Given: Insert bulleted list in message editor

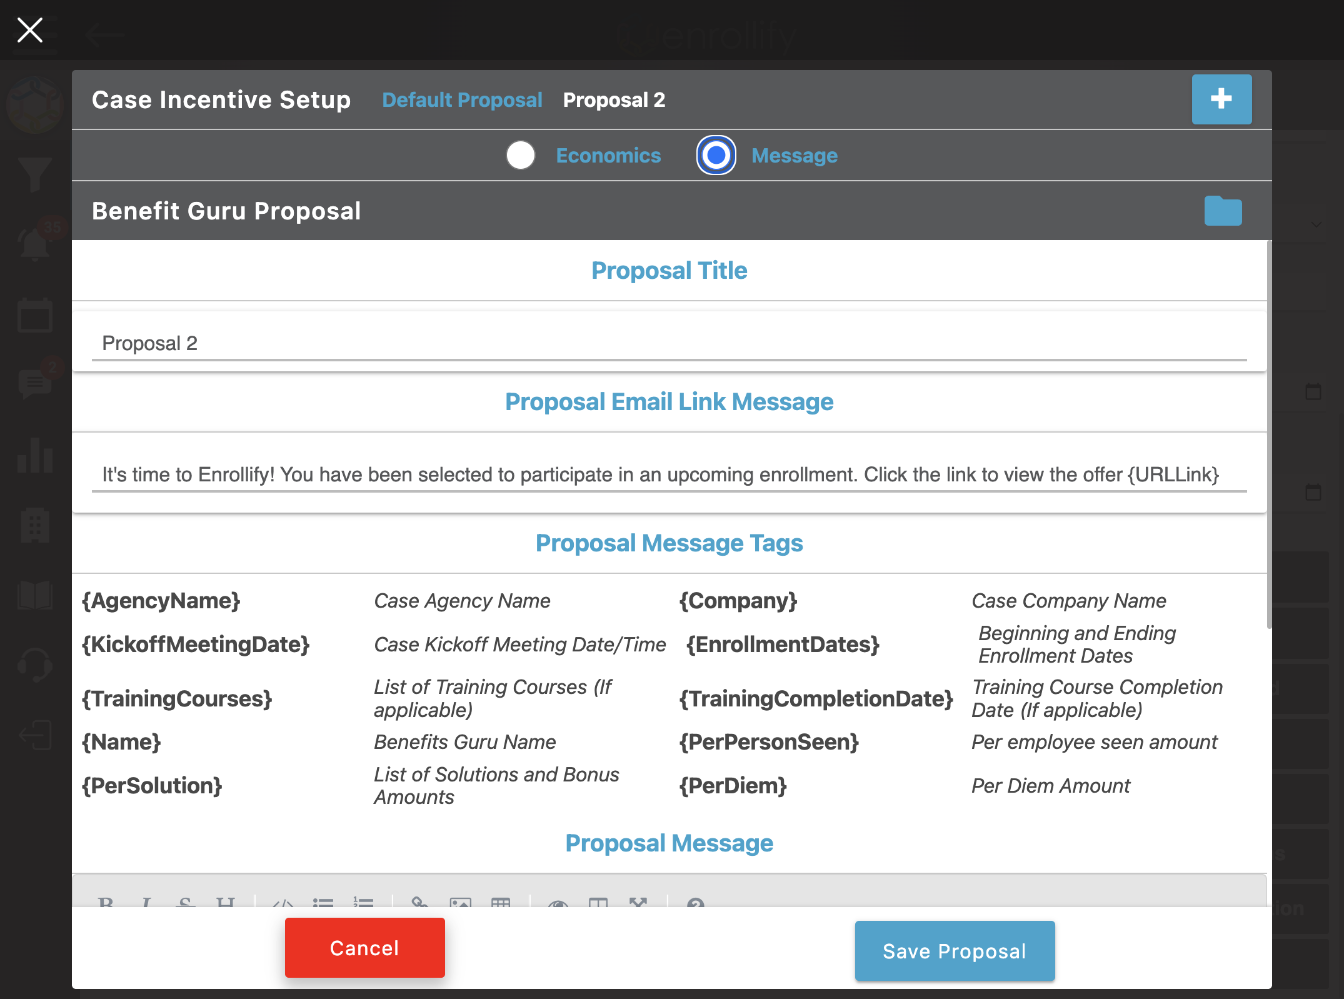Looking at the screenshot, I should pyautogui.click(x=323, y=902).
